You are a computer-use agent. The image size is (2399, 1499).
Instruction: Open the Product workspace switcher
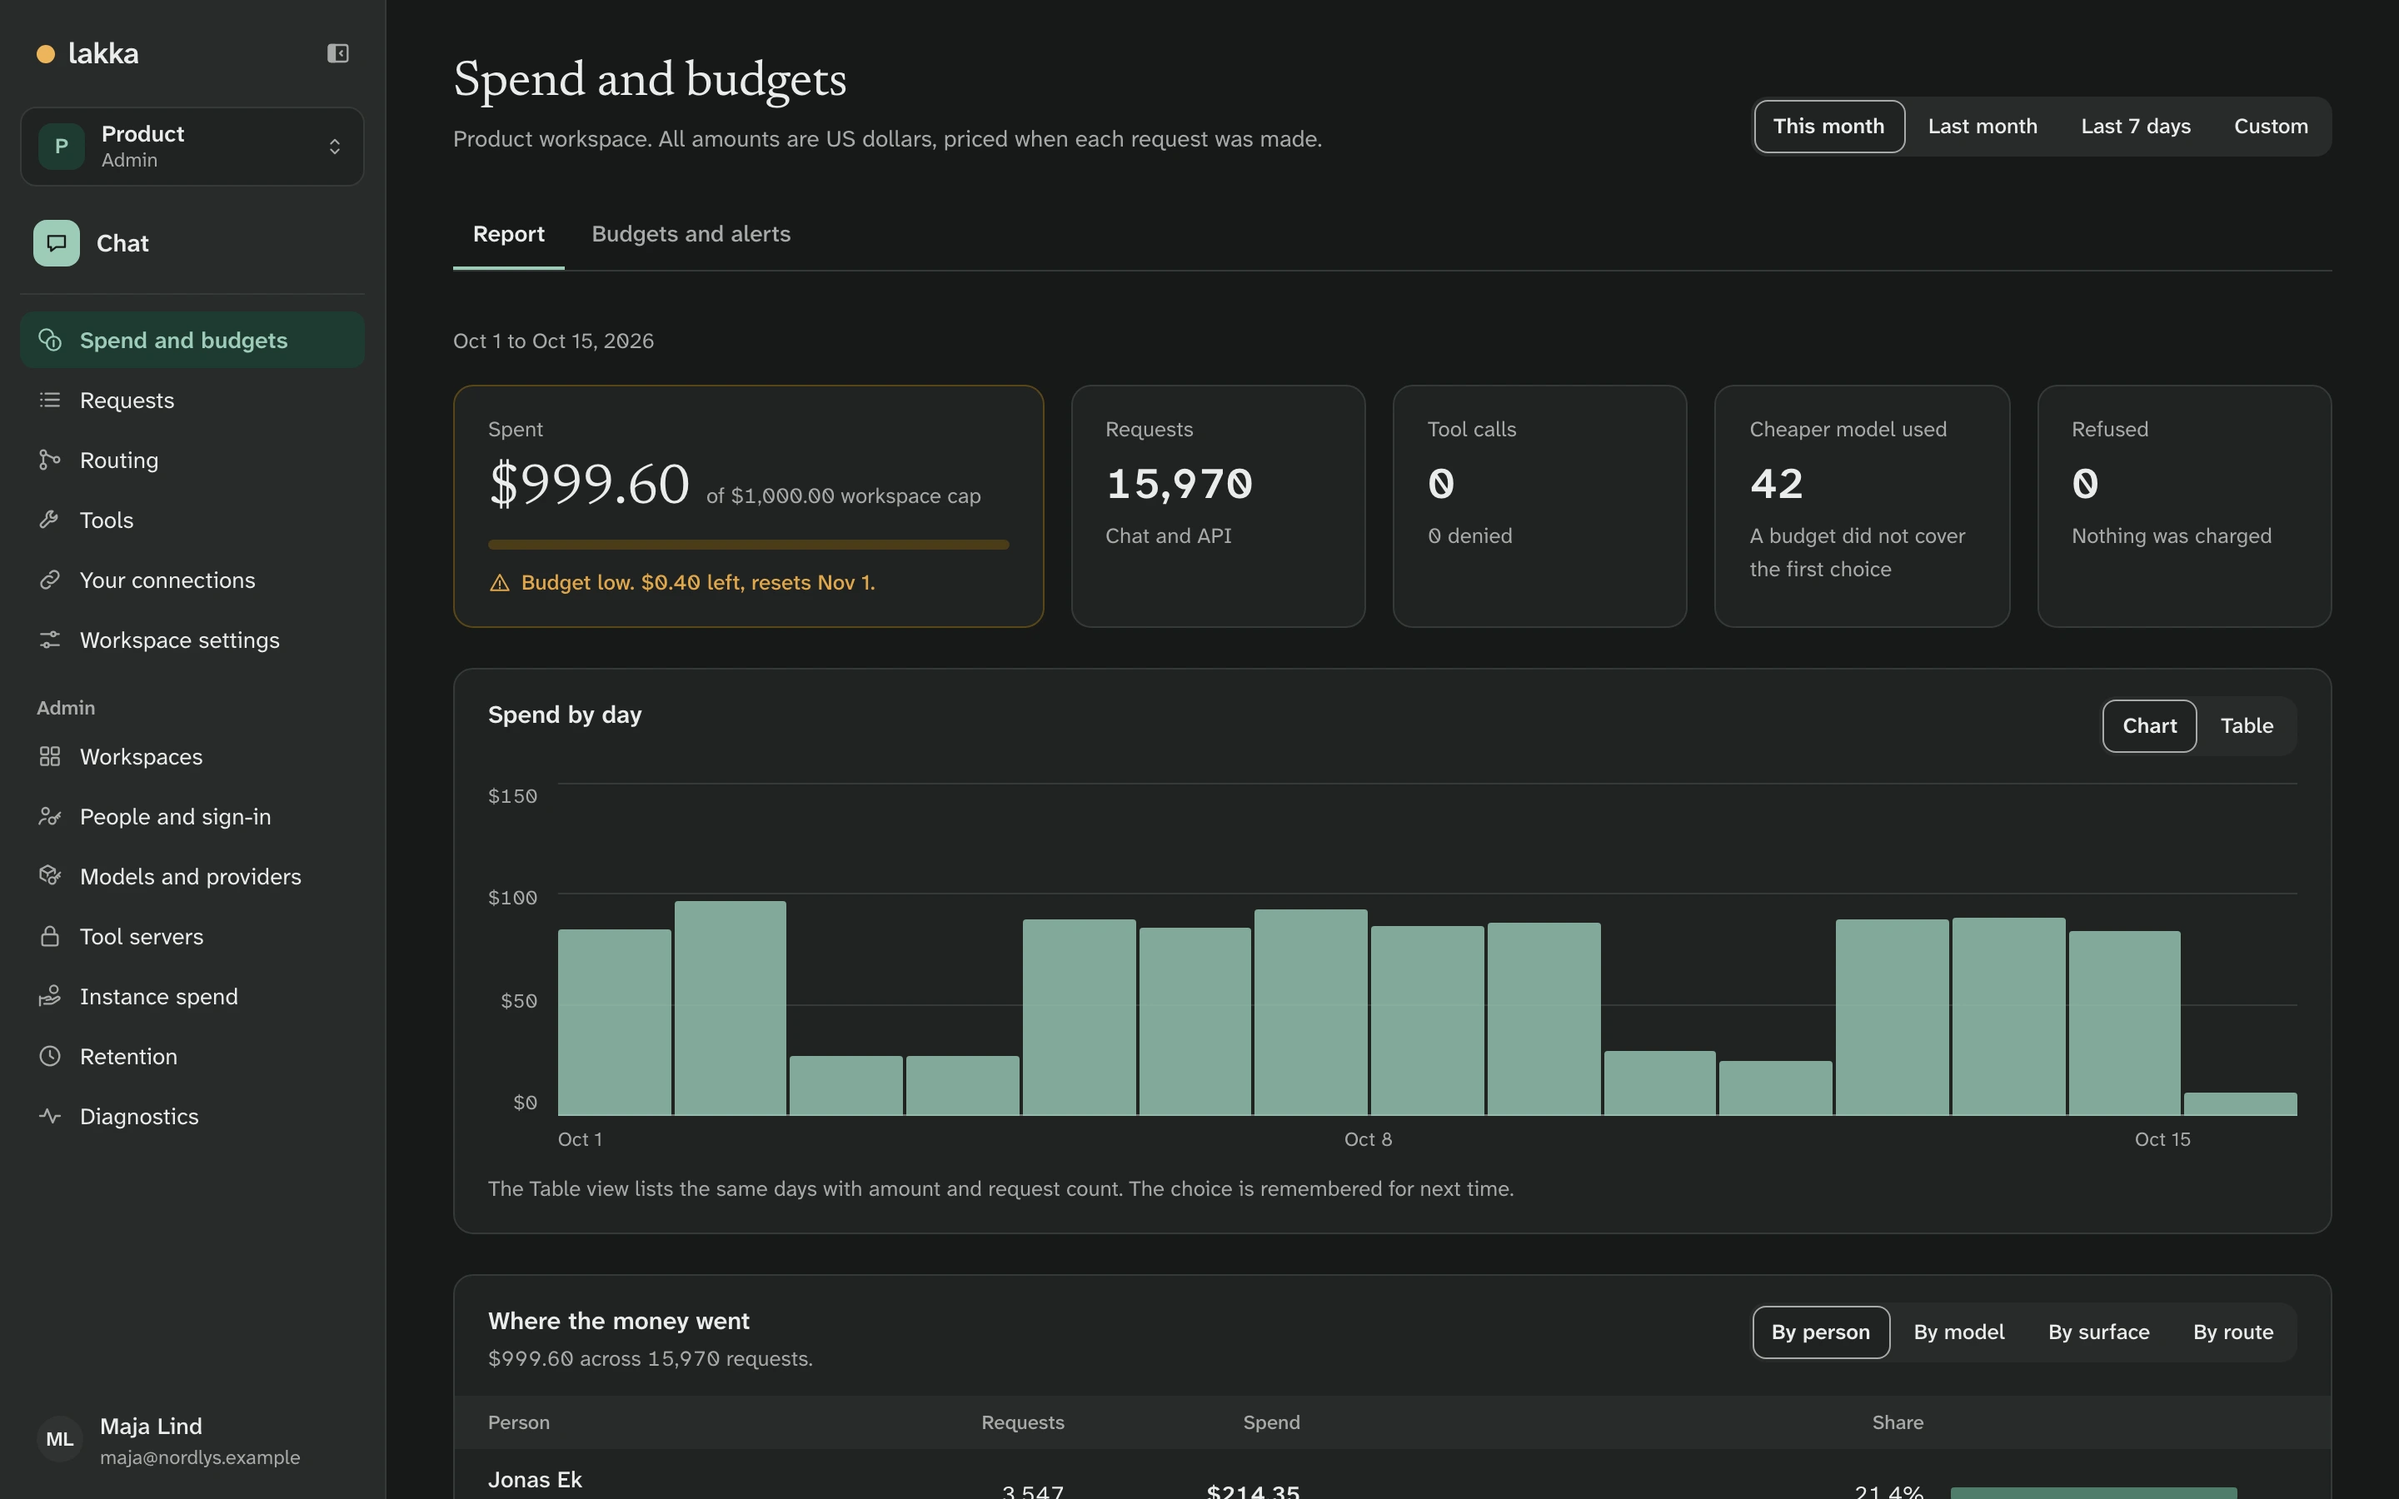(x=192, y=147)
